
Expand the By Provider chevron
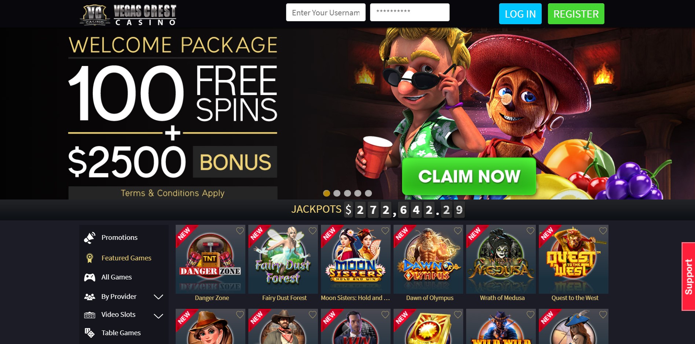158,297
